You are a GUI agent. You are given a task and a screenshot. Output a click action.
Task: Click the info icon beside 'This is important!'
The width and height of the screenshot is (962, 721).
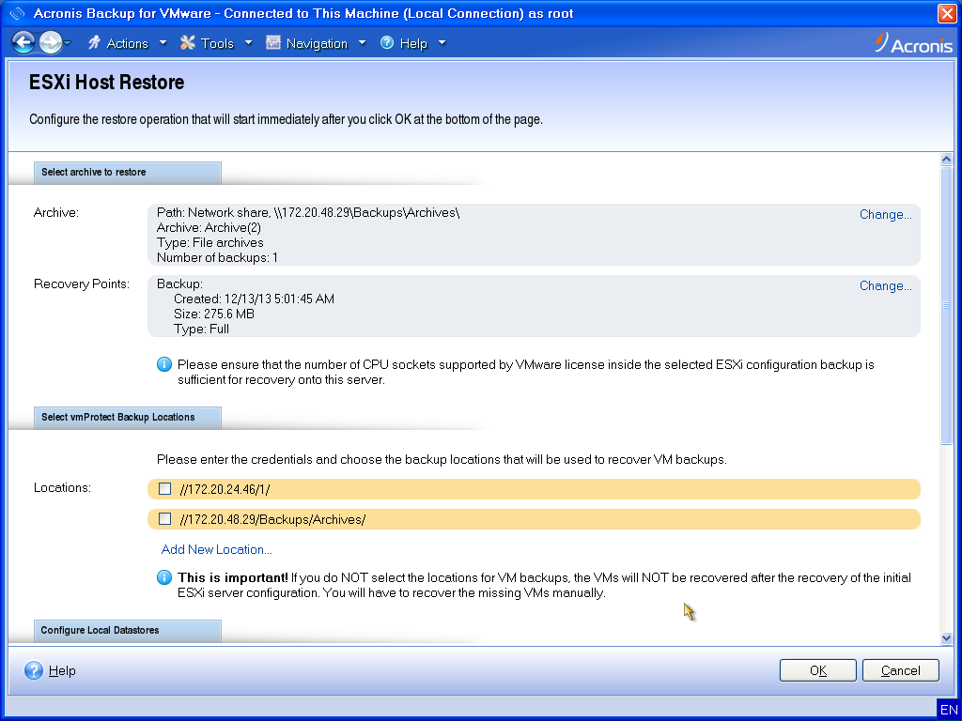tap(164, 577)
